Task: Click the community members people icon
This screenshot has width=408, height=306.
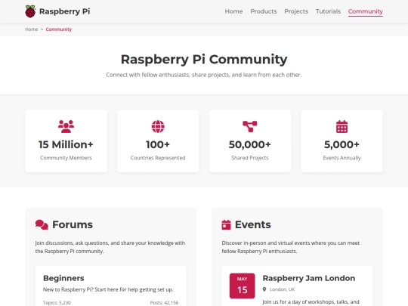Action: tap(66, 126)
